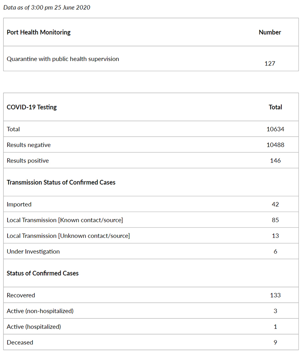This screenshot has height=351, width=300.
Task: Click the Under Investigation row label
Action: (x=33, y=251)
